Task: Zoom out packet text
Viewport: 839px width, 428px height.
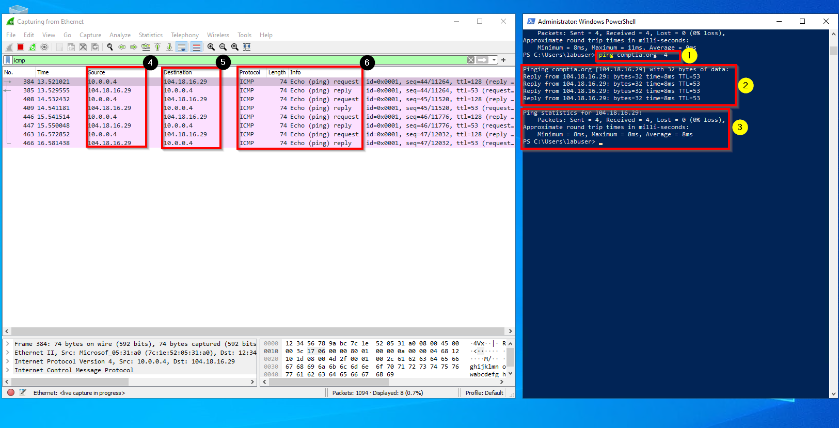Action: point(223,47)
